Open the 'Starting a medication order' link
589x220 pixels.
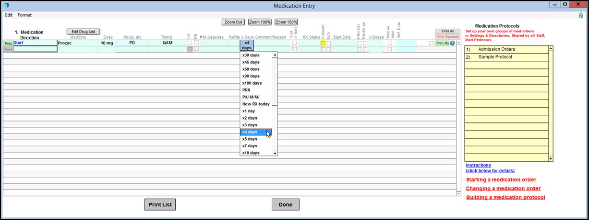501,180
